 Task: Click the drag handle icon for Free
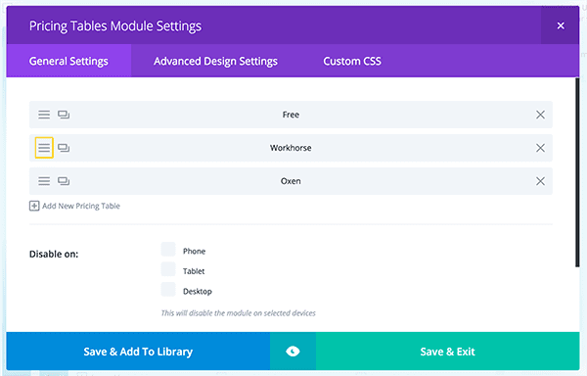click(x=44, y=115)
